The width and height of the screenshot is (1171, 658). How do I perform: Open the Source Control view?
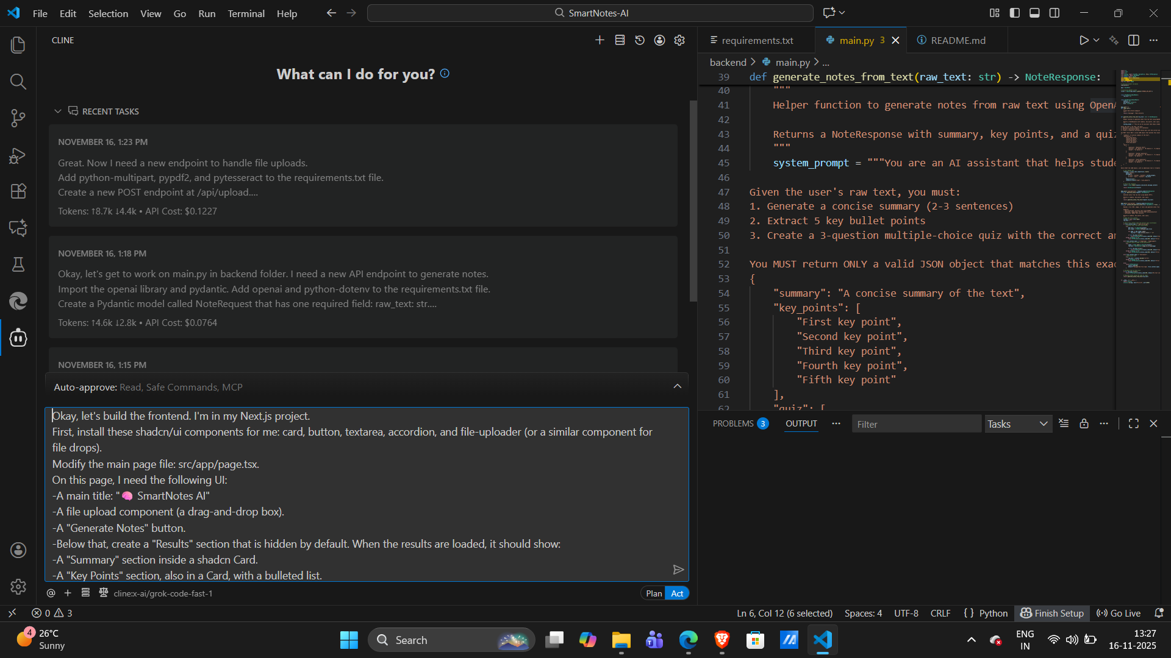[18, 118]
